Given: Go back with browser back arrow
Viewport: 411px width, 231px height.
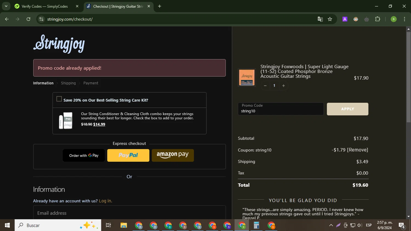Looking at the screenshot, I should (x=7, y=19).
